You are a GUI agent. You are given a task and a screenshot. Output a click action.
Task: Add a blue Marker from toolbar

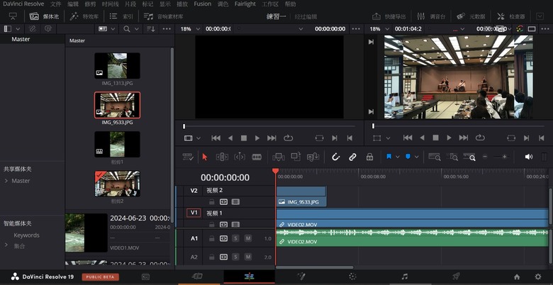click(408, 157)
